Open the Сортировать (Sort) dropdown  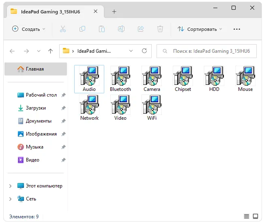click(200, 29)
